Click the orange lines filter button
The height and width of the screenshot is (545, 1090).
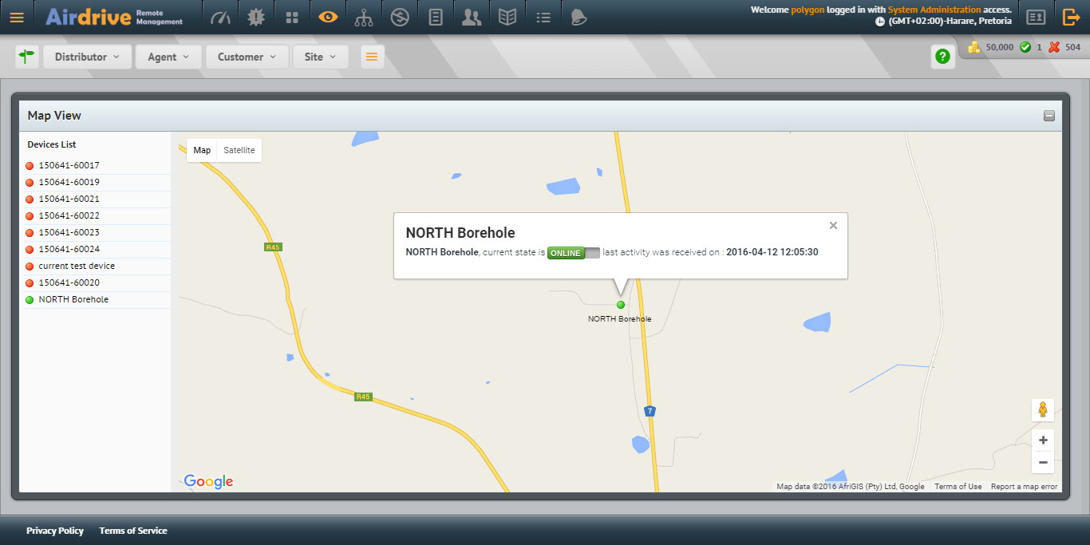[x=373, y=57]
